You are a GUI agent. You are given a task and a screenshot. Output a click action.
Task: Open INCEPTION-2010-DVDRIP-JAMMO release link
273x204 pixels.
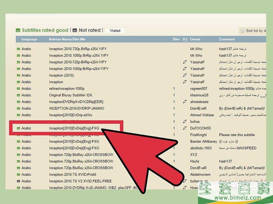pos(76,108)
